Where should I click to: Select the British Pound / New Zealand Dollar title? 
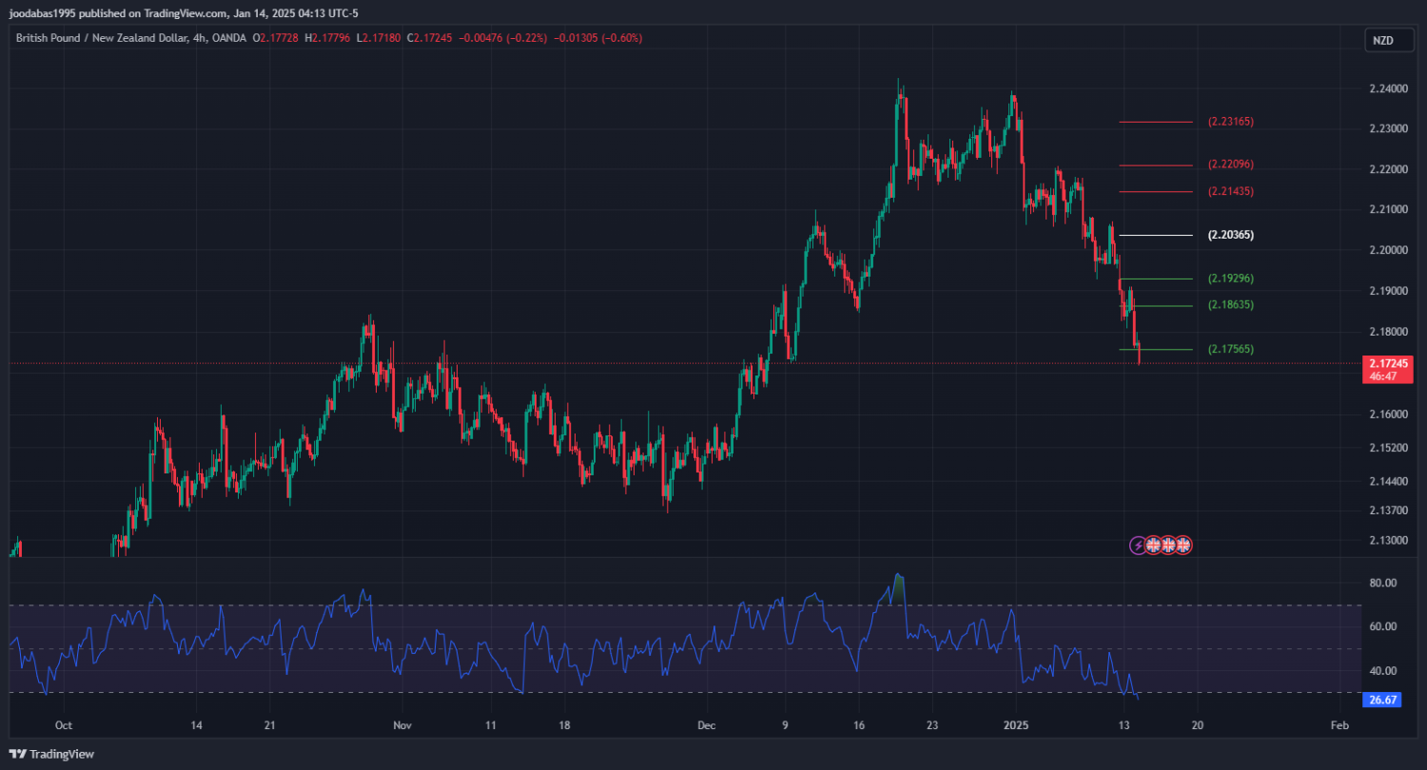tap(104, 38)
